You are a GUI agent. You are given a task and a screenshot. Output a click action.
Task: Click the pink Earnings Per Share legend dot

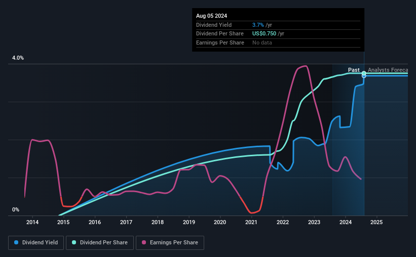(144, 242)
